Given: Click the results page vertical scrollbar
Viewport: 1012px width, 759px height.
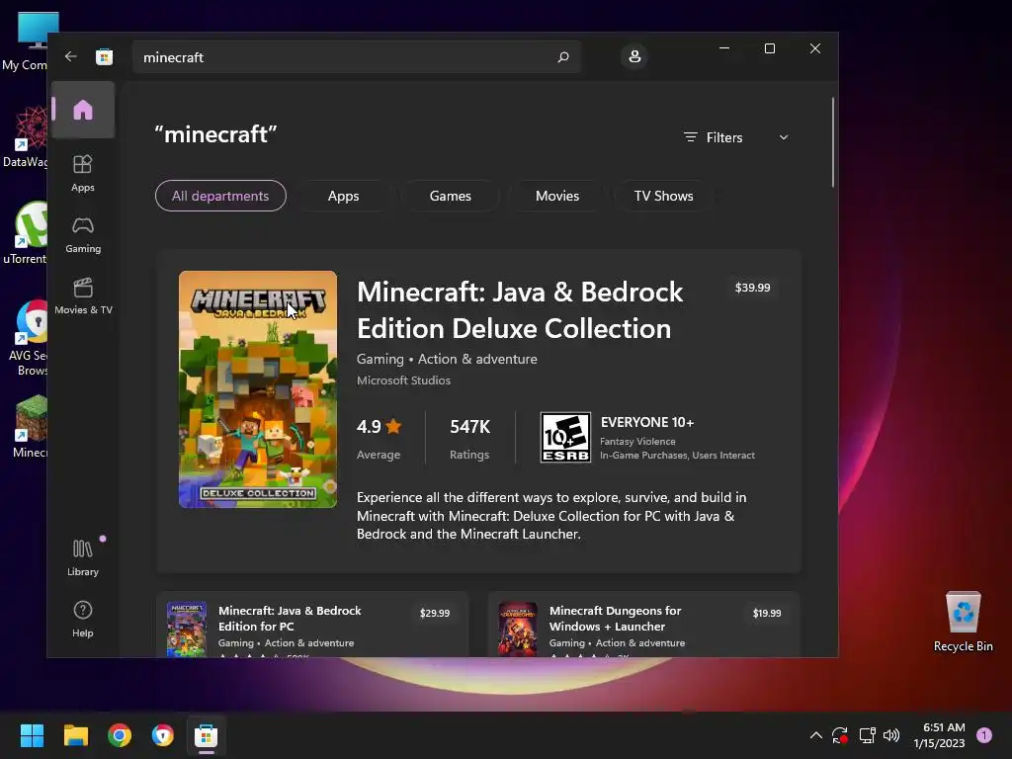Looking at the screenshot, I should (x=832, y=142).
